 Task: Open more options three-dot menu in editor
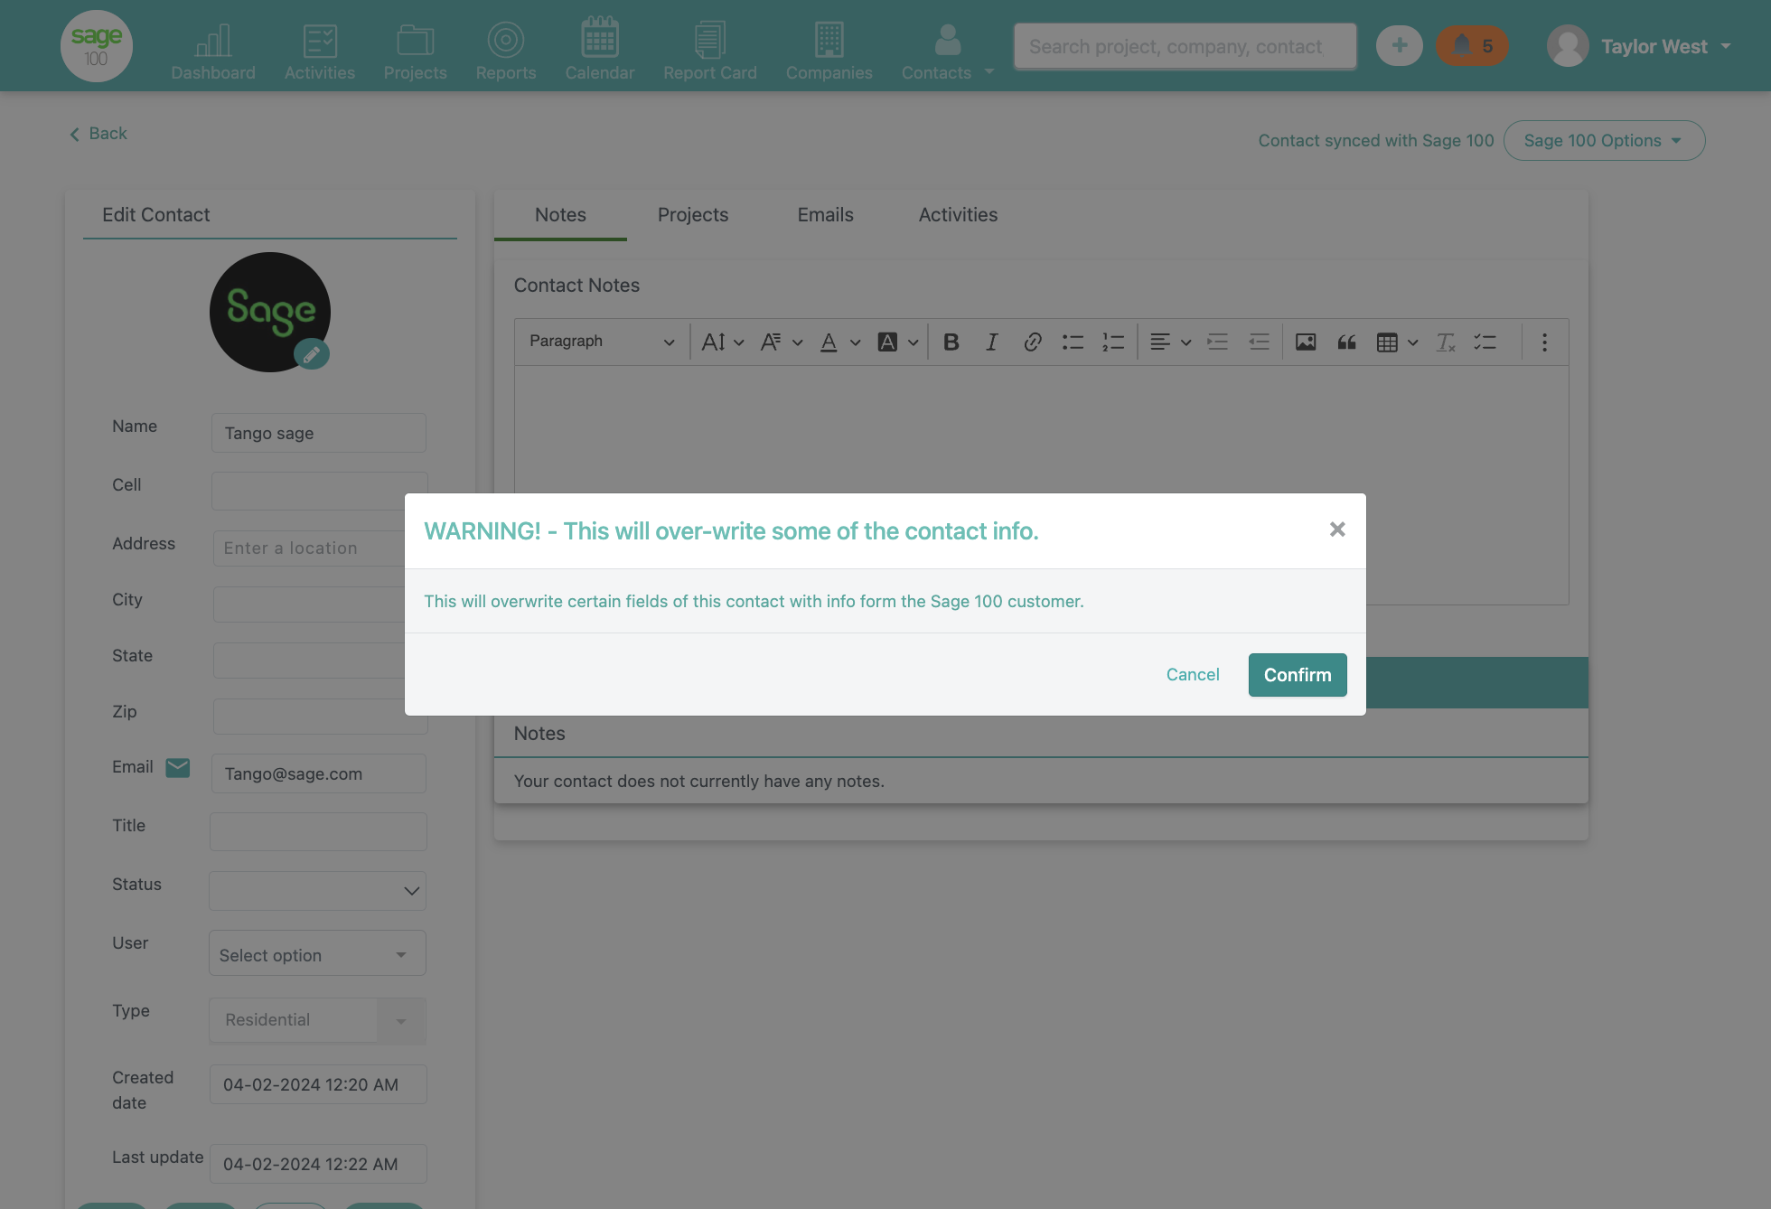(x=1544, y=342)
